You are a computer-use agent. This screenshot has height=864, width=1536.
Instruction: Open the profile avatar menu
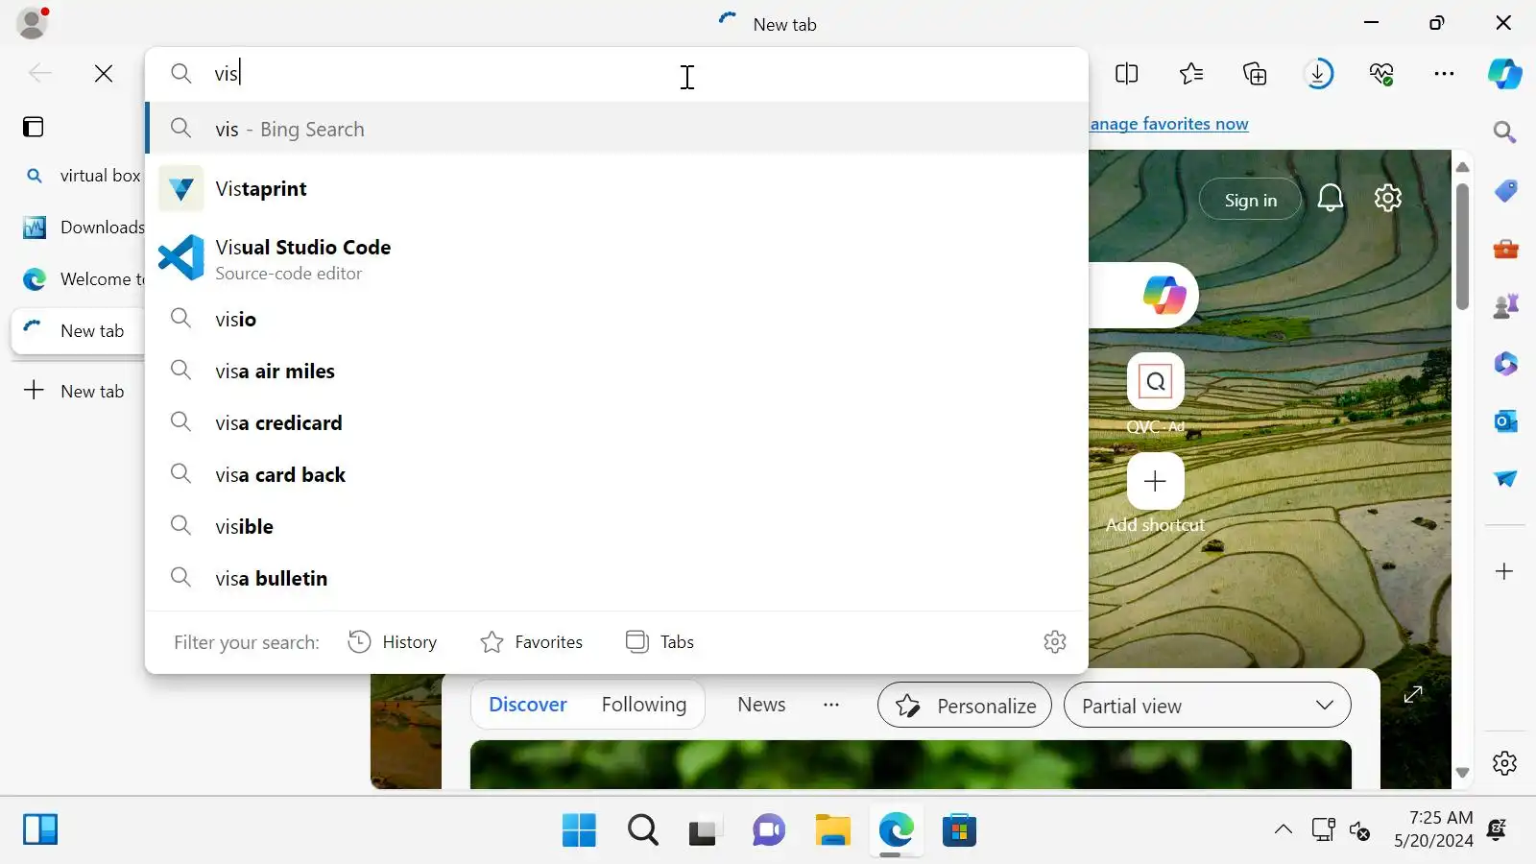33,23
